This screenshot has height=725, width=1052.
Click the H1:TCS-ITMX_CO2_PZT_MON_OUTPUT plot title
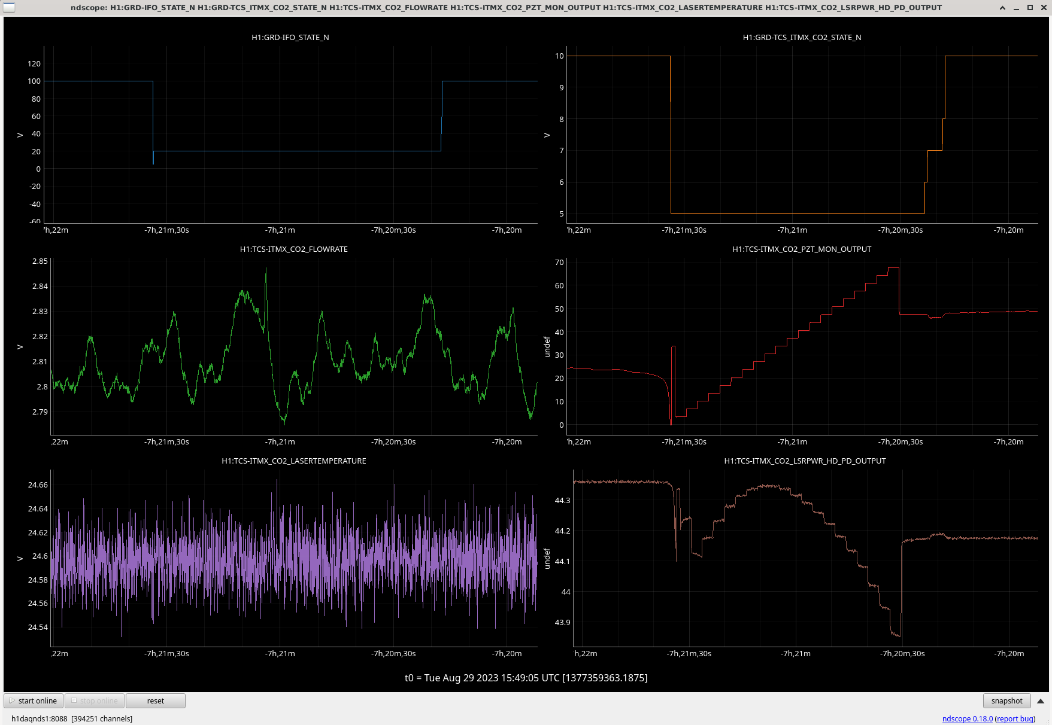click(802, 249)
